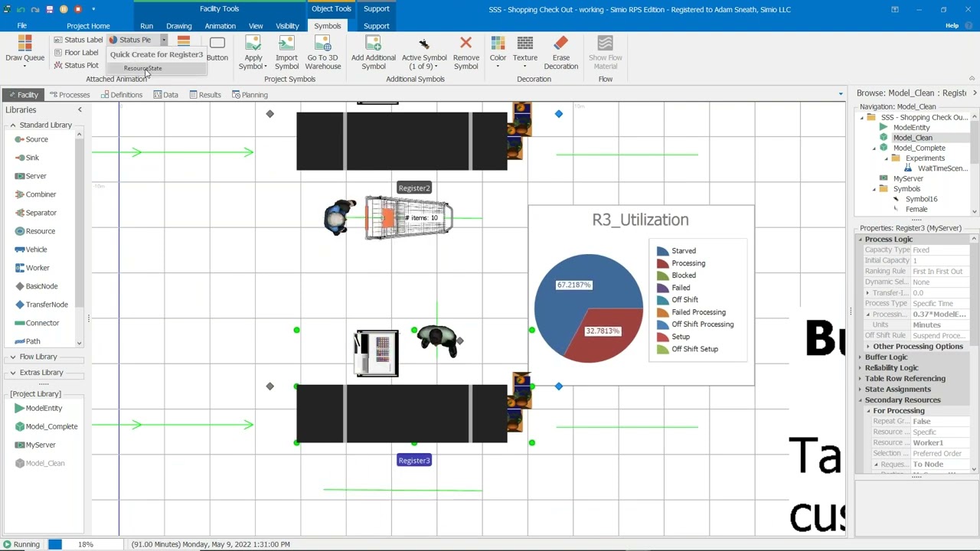
Task: Select Worker object in Standard Library
Action: point(37,268)
